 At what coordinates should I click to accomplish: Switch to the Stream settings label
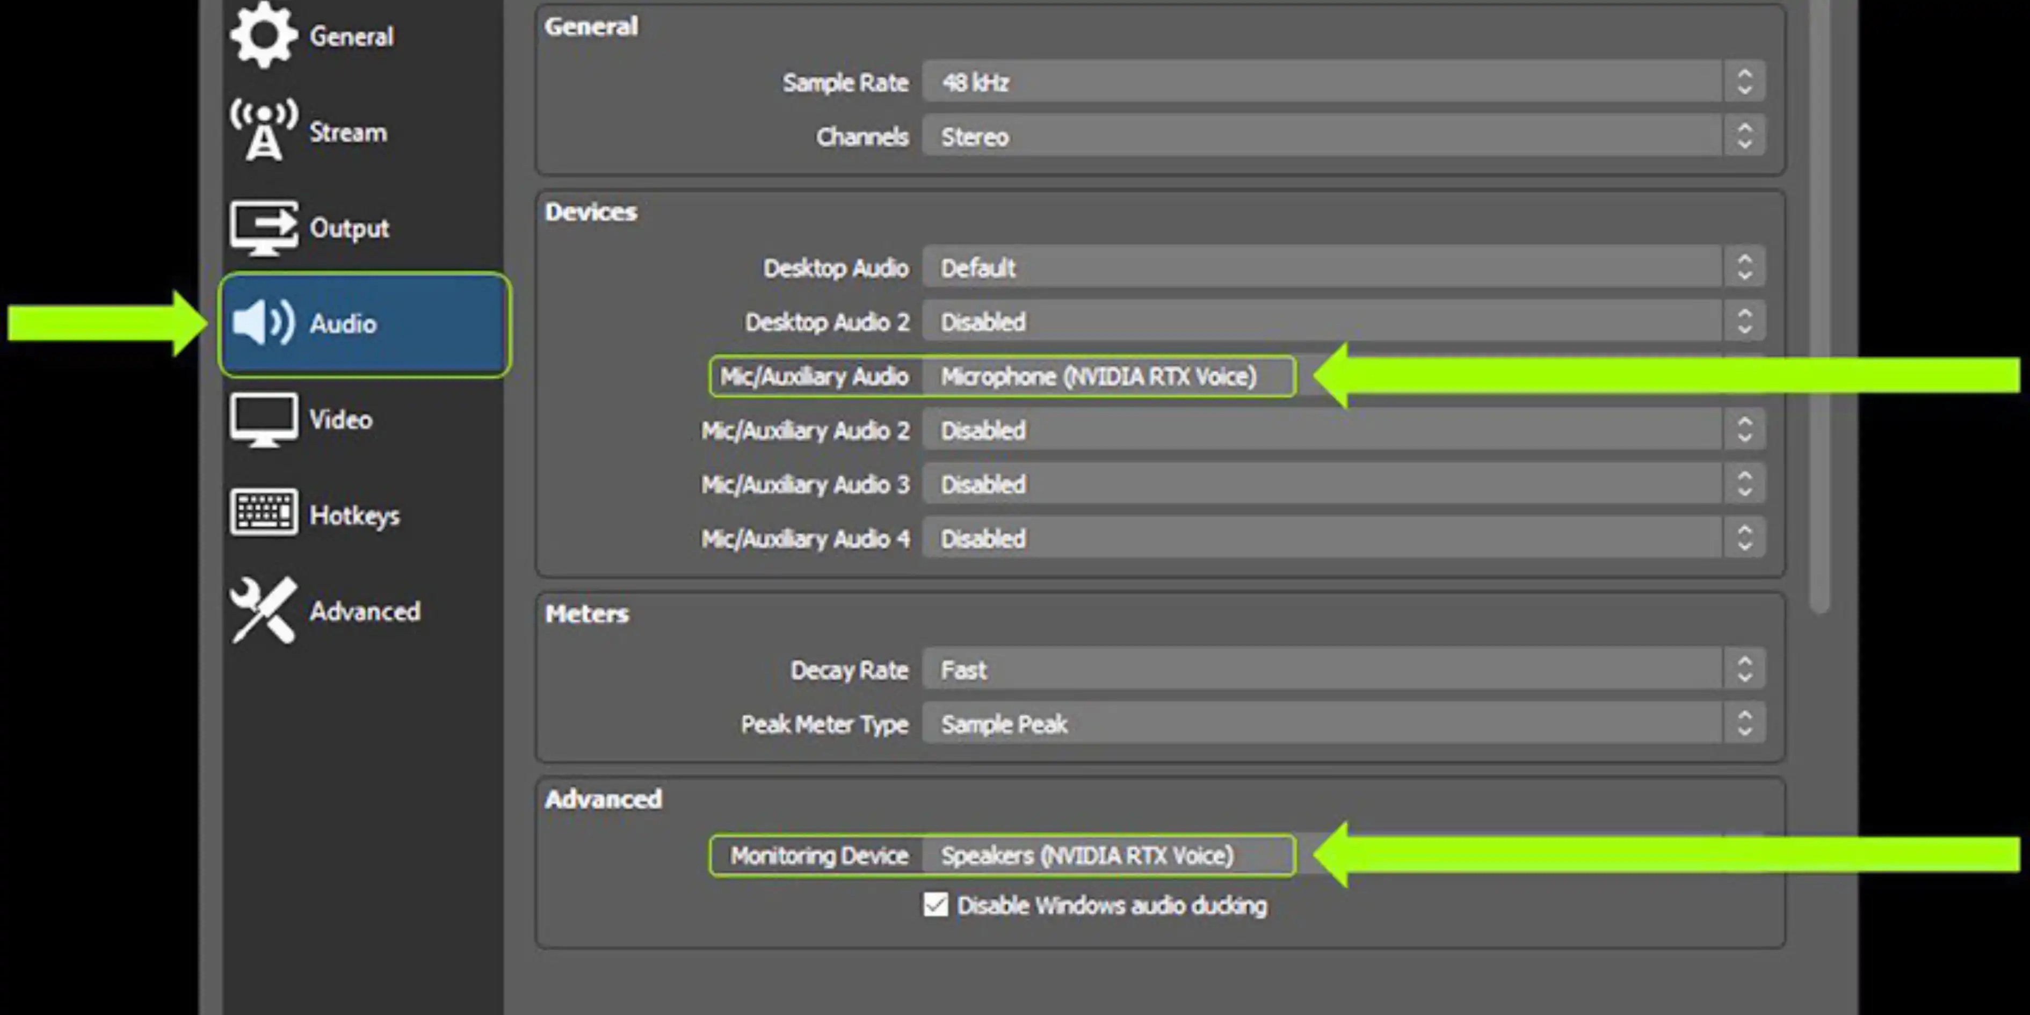point(349,133)
